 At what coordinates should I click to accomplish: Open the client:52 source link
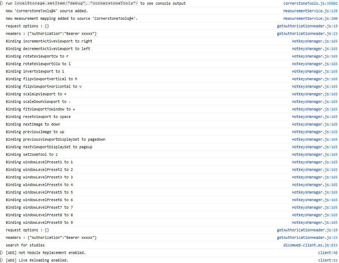tap(329, 260)
